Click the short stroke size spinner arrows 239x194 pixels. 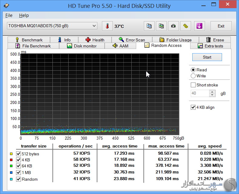212,93
